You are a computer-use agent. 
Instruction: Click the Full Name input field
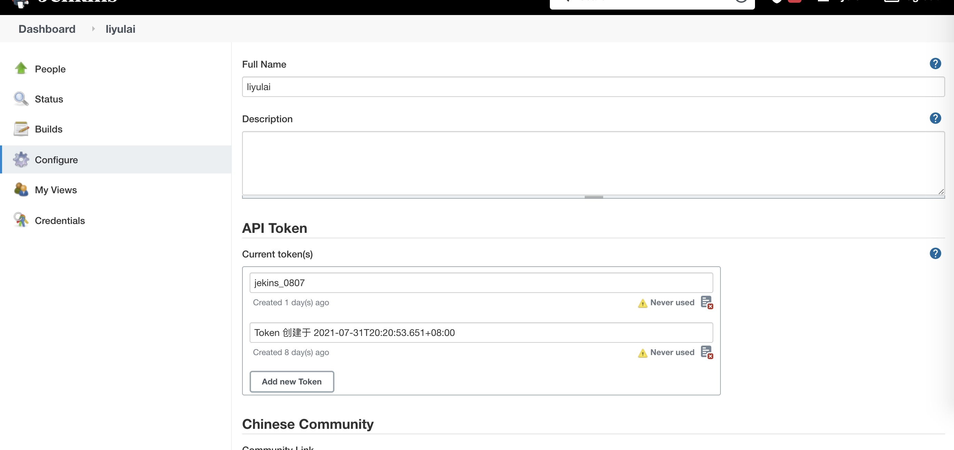pyautogui.click(x=593, y=87)
